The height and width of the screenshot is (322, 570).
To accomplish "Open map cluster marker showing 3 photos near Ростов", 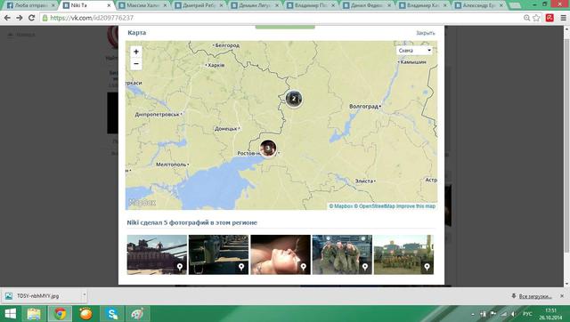I will (268, 149).
